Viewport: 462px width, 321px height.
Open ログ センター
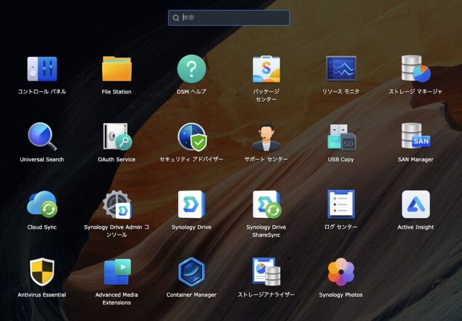pos(341,204)
